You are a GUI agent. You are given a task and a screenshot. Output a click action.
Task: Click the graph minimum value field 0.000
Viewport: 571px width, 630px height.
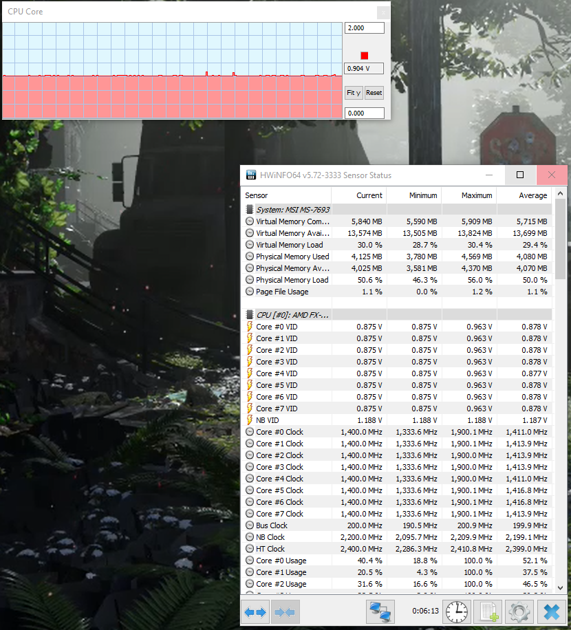coord(364,113)
